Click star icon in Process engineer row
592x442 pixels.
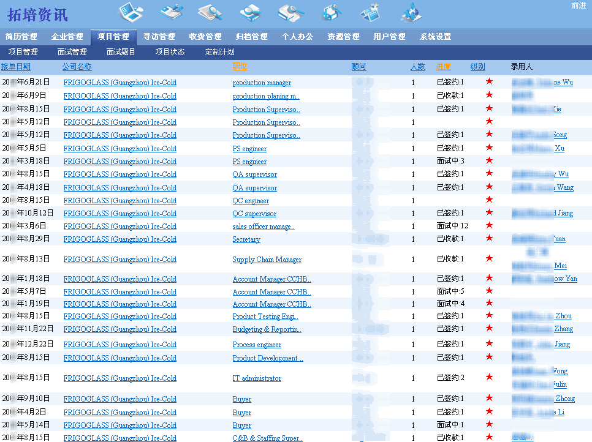coord(489,343)
